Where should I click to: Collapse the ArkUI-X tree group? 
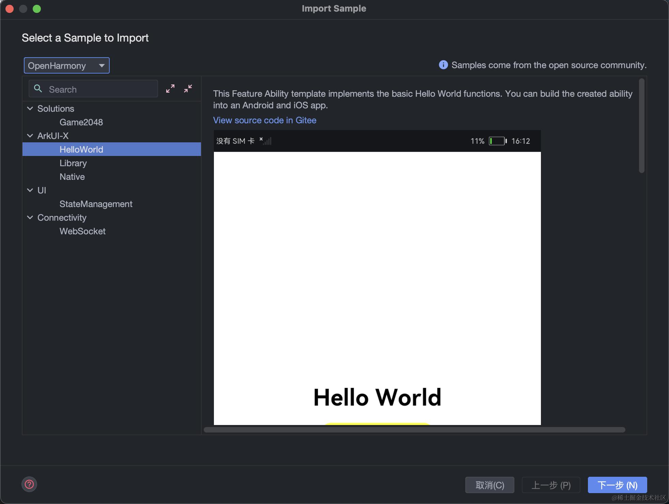click(x=30, y=136)
